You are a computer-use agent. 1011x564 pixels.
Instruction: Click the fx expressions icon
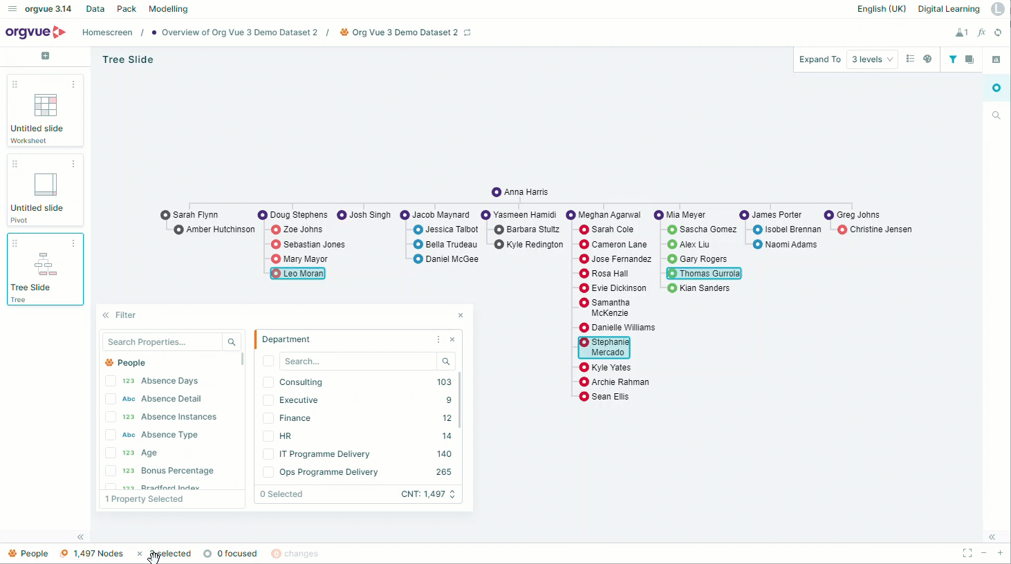[981, 32]
